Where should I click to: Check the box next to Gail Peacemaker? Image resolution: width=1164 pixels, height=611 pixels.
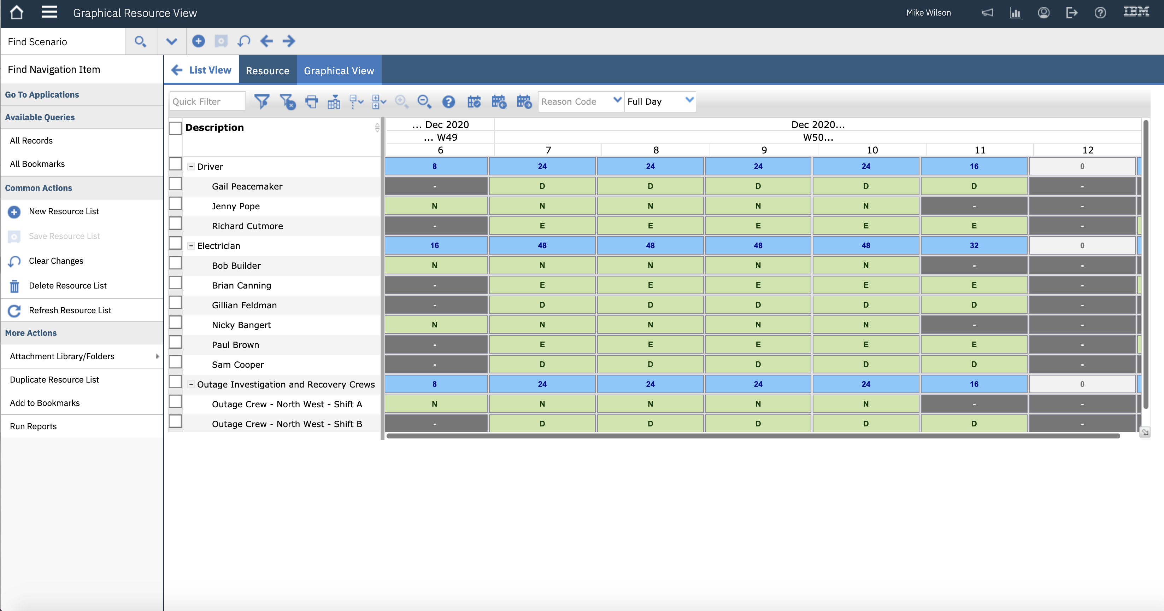[175, 184]
